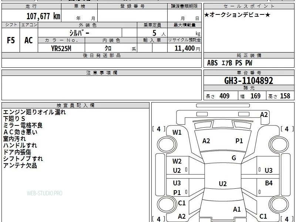This screenshot has width=296, height=222.
Task: Click the 諸元 header
Action: tap(249, 88)
